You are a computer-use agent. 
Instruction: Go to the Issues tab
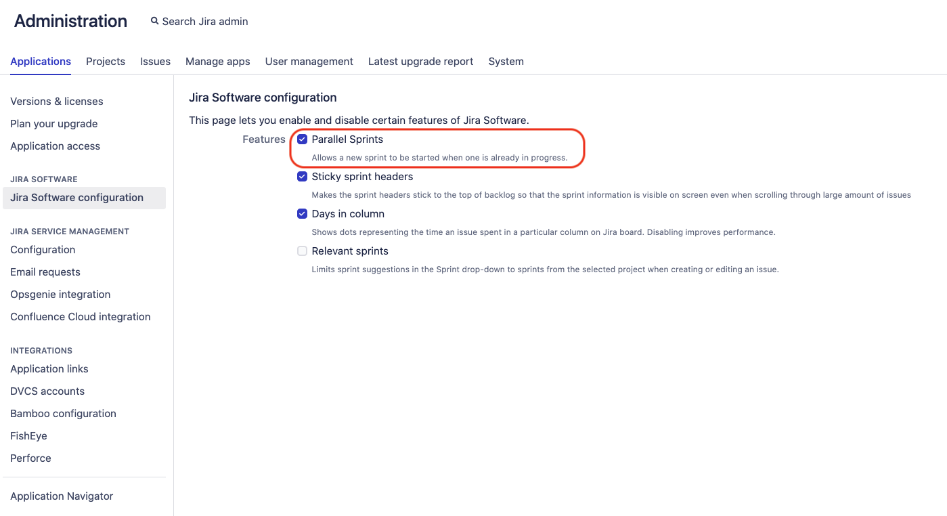(155, 62)
